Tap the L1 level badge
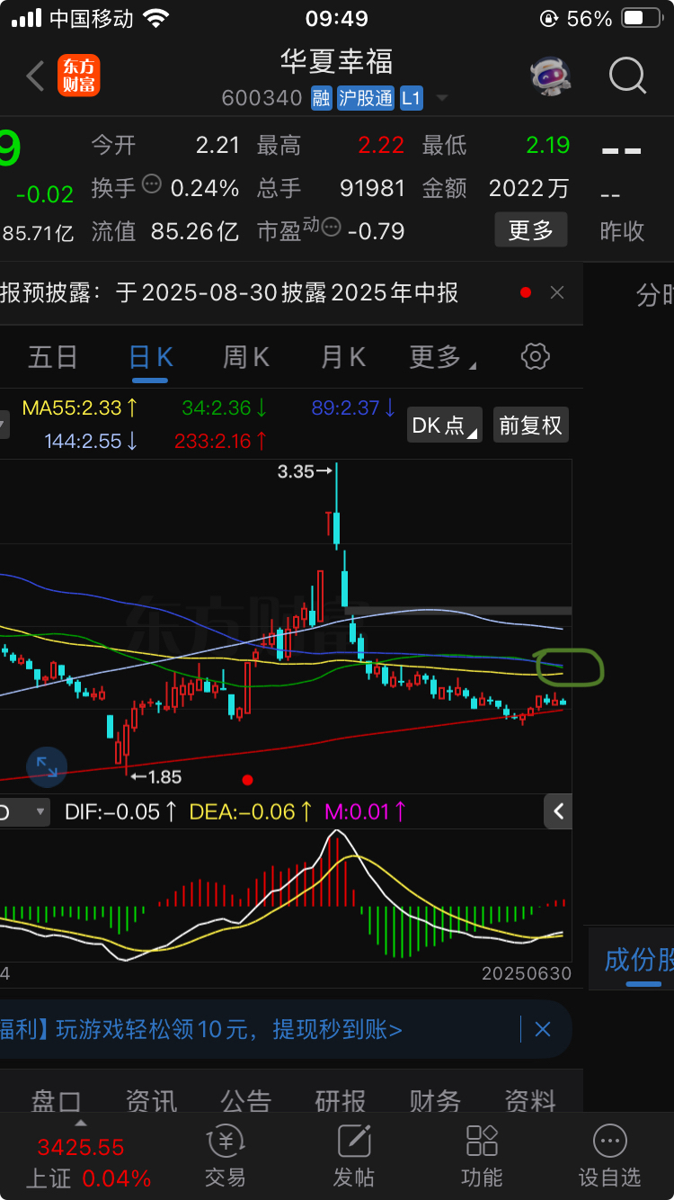The height and width of the screenshot is (1200, 674). tap(411, 98)
